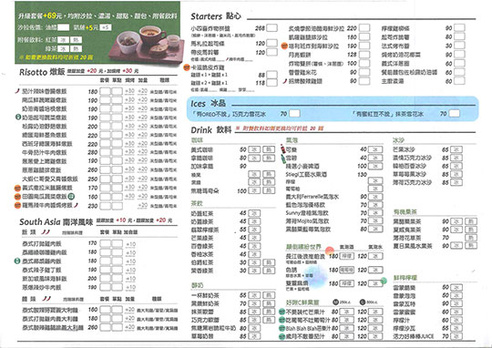
Task: Click the orange badge beside the 170 risotto
Action: point(17,188)
